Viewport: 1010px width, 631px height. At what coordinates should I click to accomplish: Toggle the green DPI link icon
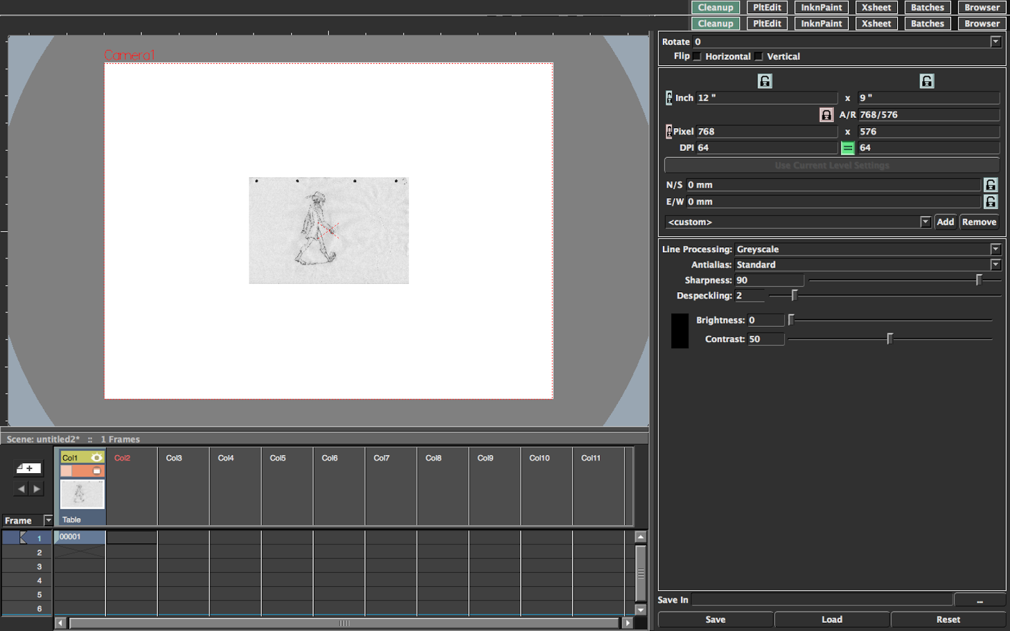(848, 148)
